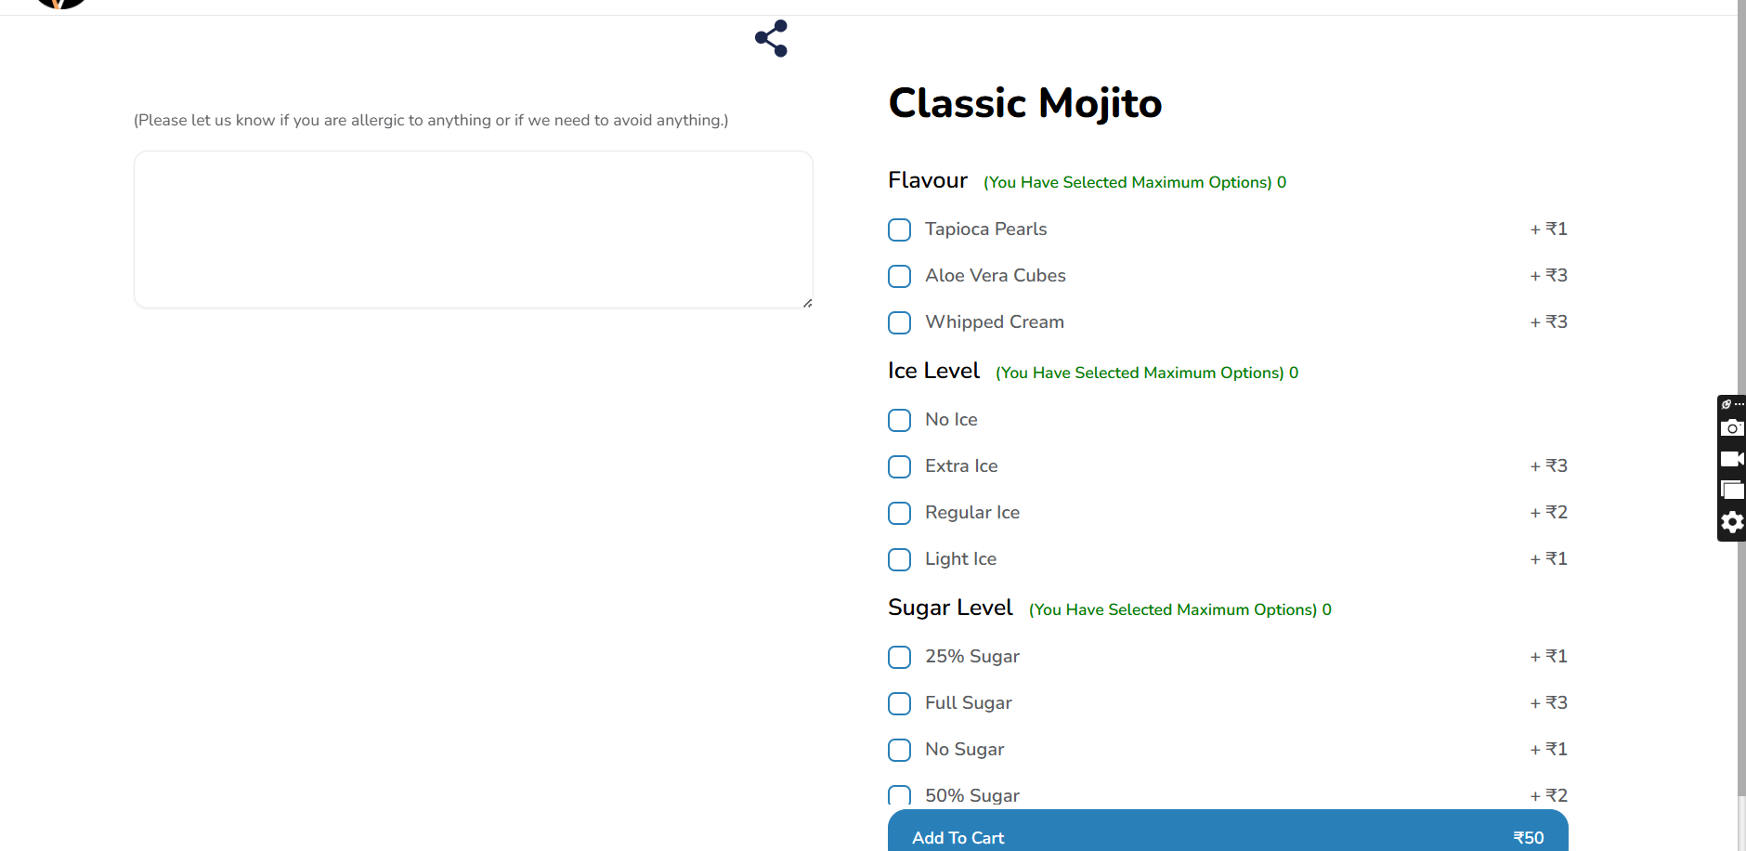The width and height of the screenshot is (1746, 851).
Task: Click the Add To Cart button
Action: [1228, 831]
